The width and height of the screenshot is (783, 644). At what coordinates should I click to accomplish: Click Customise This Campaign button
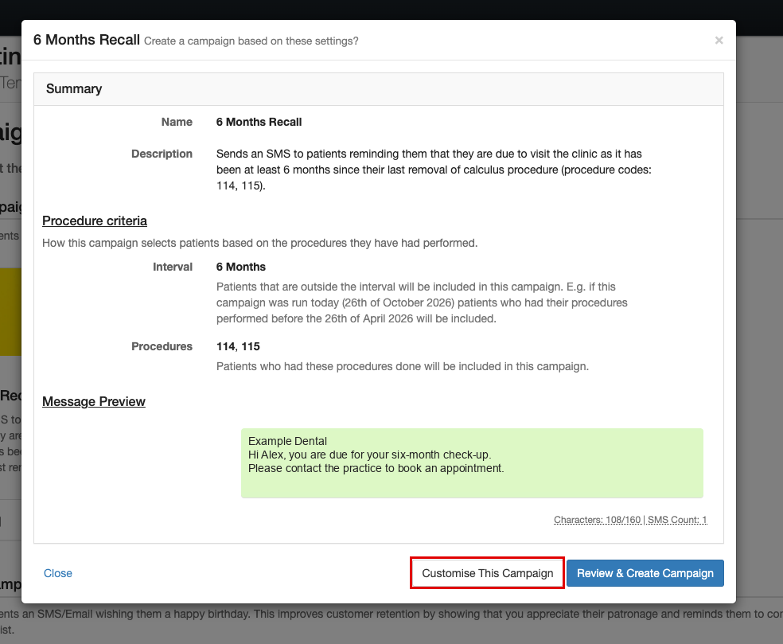(x=487, y=573)
